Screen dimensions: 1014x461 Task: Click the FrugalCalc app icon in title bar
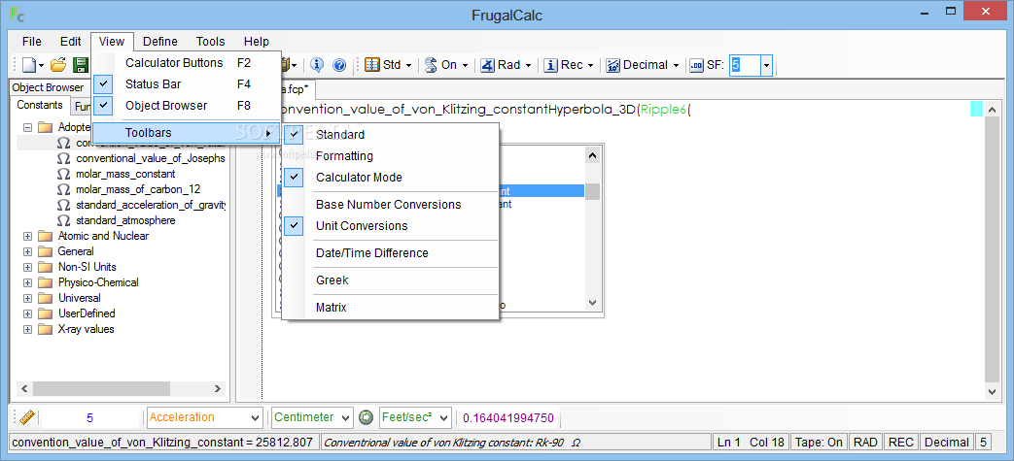[x=17, y=15]
